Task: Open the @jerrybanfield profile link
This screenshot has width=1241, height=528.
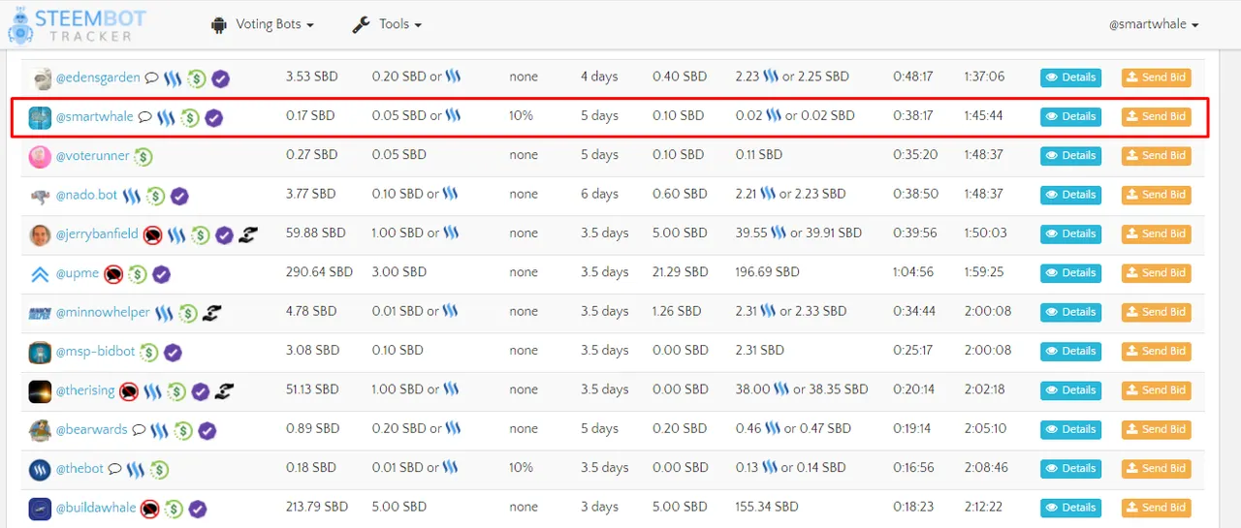Action: [x=97, y=233]
